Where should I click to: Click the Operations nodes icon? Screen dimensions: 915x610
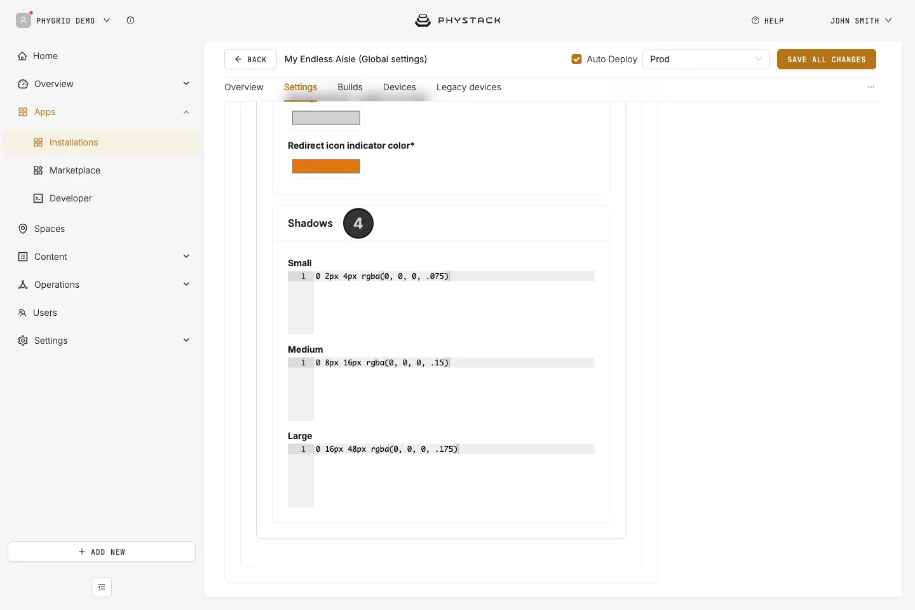point(23,285)
